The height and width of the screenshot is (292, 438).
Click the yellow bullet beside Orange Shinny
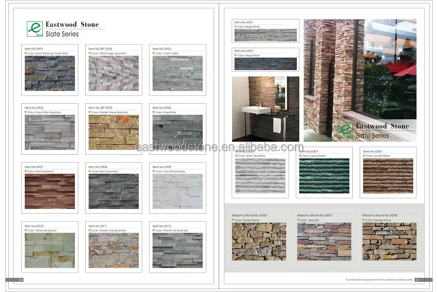364,220
